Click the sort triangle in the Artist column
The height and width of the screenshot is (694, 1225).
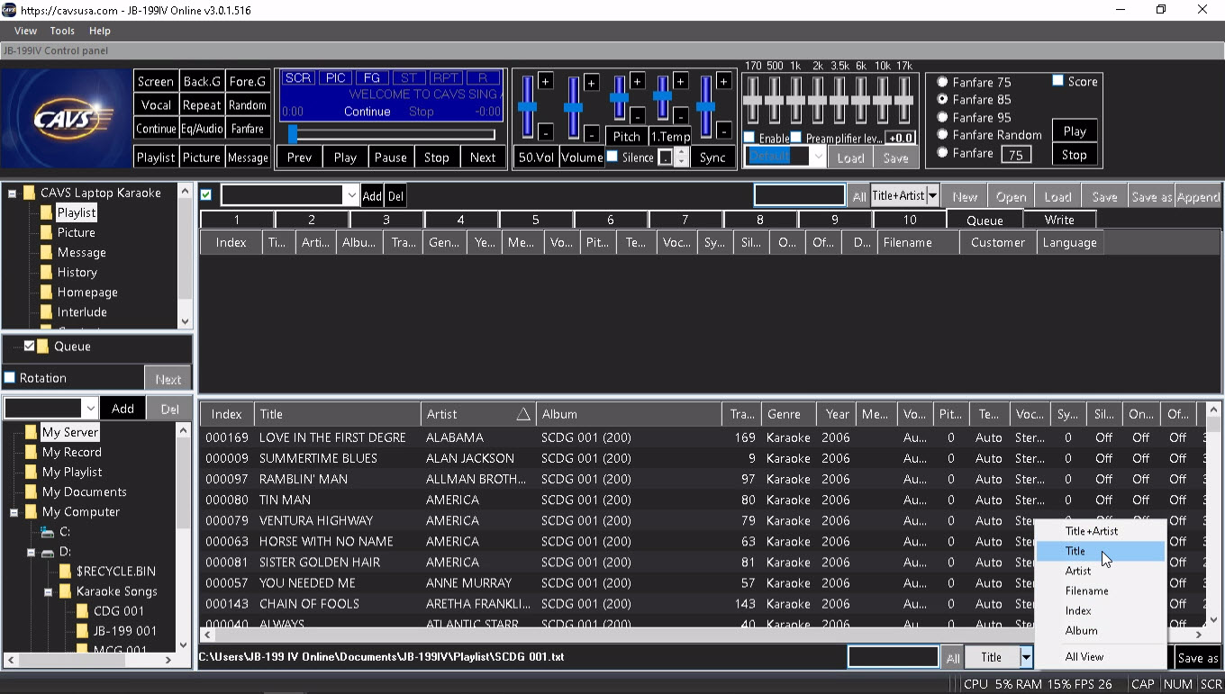[x=523, y=414]
